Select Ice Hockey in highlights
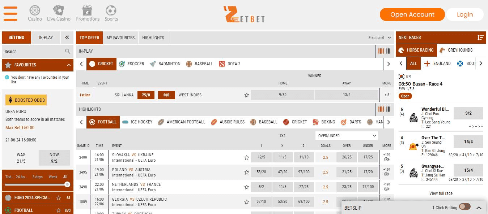This screenshot has height=214, width=488. (x=137, y=122)
